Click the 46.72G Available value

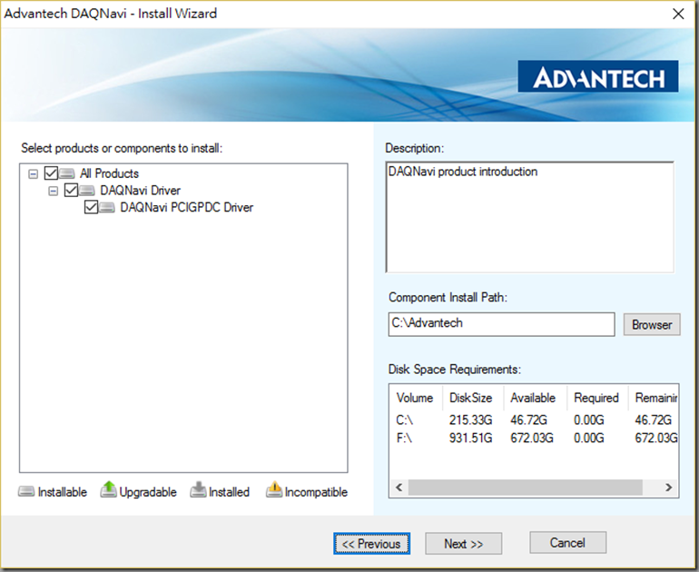528,420
